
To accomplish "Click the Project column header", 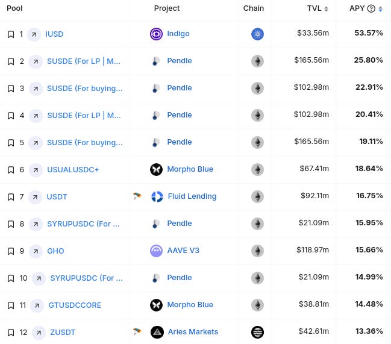I will [167, 8].
